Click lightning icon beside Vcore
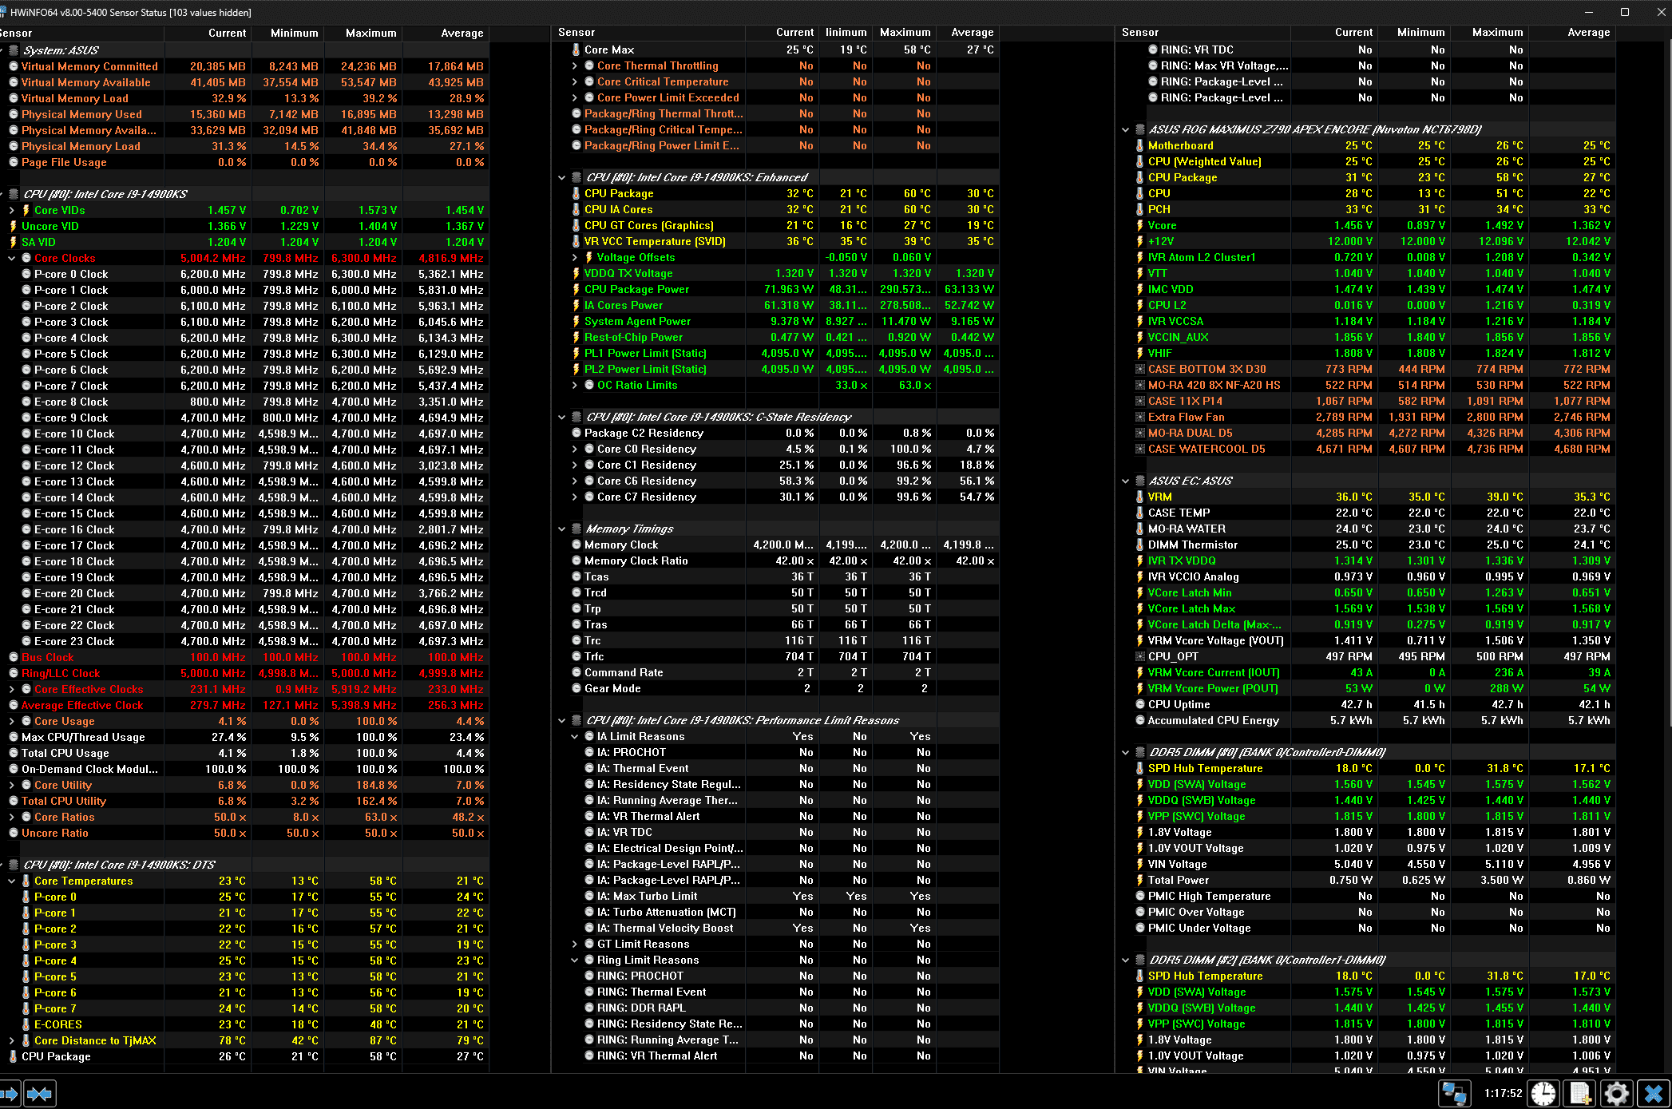The height and width of the screenshot is (1109, 1672). [1139, 225]
